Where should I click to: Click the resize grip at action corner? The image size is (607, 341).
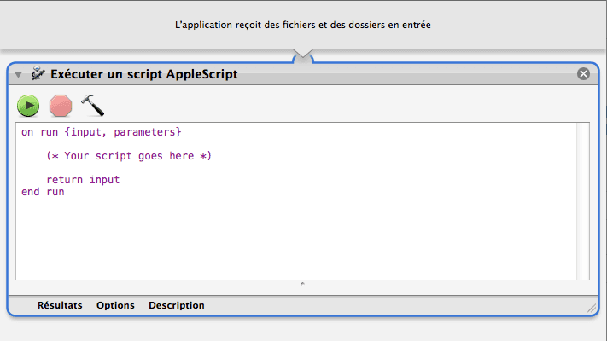tap(592, 308)
